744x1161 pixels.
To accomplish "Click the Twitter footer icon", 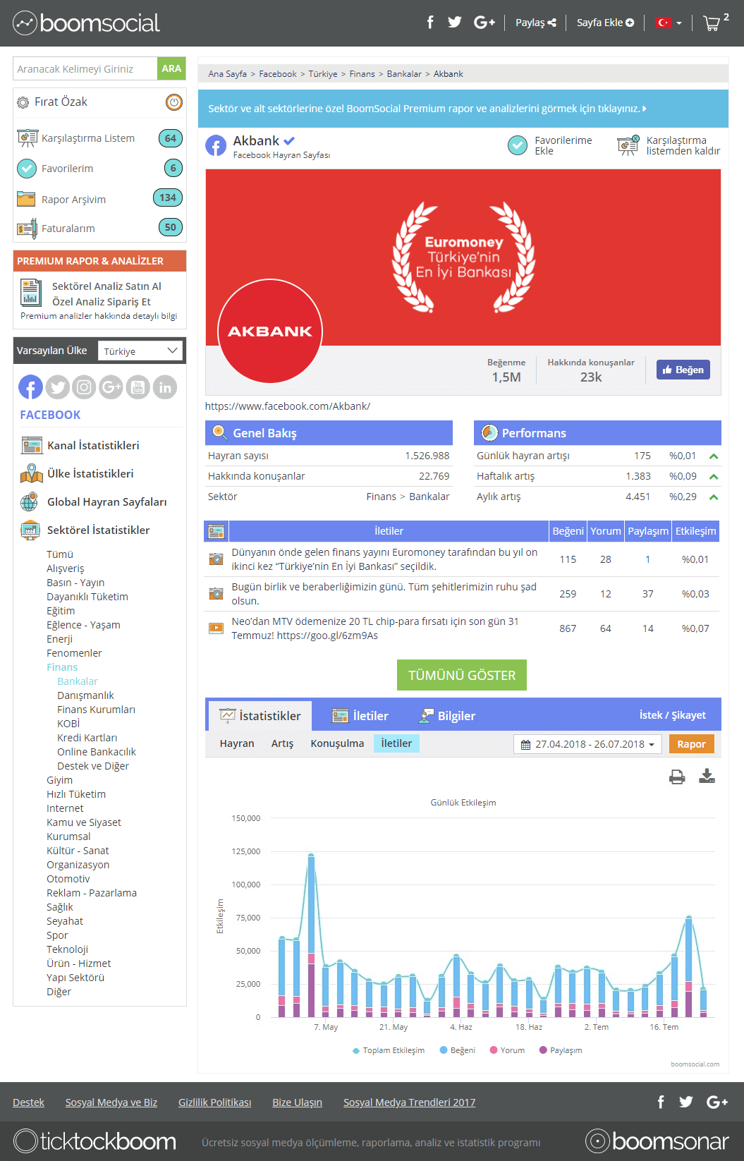I will (x=686, y=1102).
